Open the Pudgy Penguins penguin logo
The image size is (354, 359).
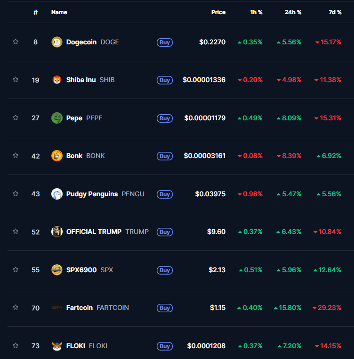(x=56, y=194)
